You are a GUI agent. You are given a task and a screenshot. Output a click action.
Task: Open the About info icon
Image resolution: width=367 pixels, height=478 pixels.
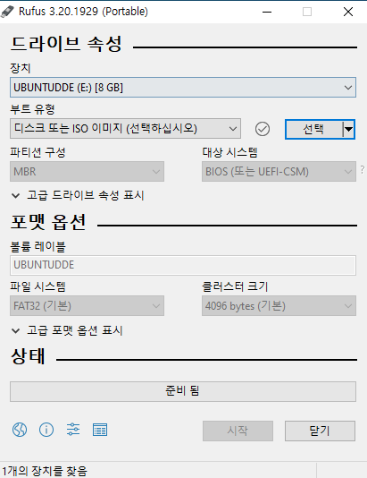point(46,430)
